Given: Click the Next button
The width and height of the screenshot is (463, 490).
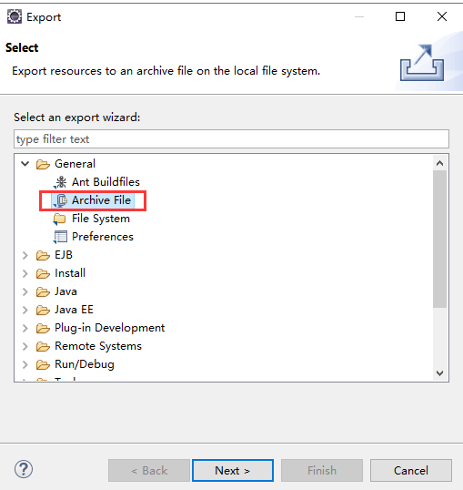Looking at the screenshot, I should 233,470.
